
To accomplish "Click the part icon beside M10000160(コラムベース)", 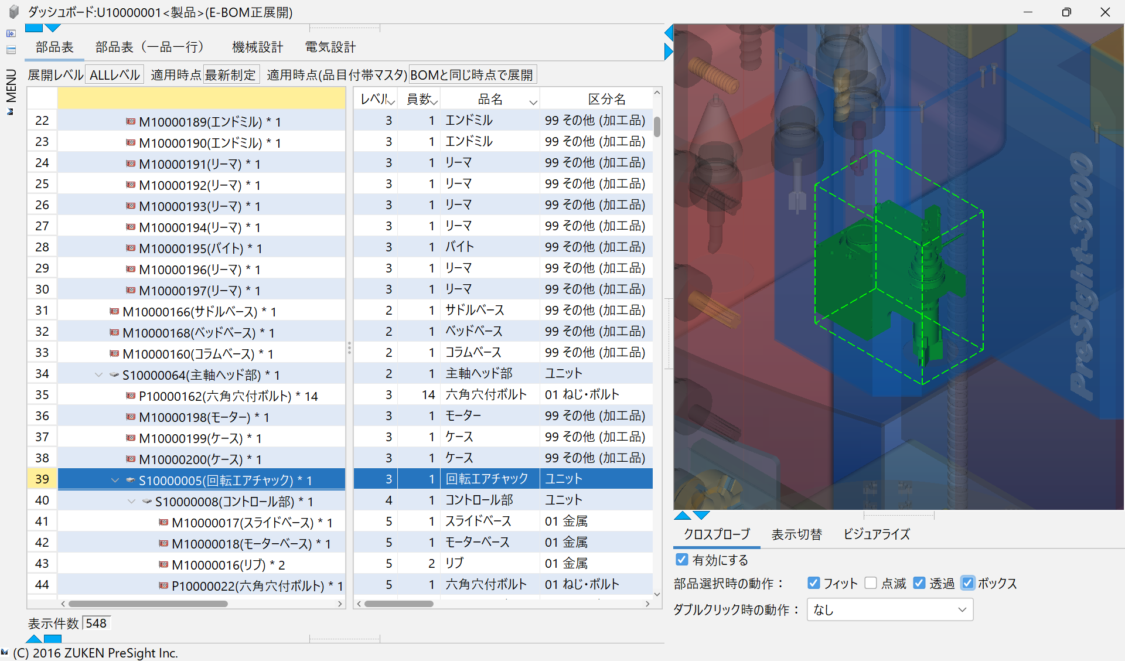I will click(x=114, y=353).
